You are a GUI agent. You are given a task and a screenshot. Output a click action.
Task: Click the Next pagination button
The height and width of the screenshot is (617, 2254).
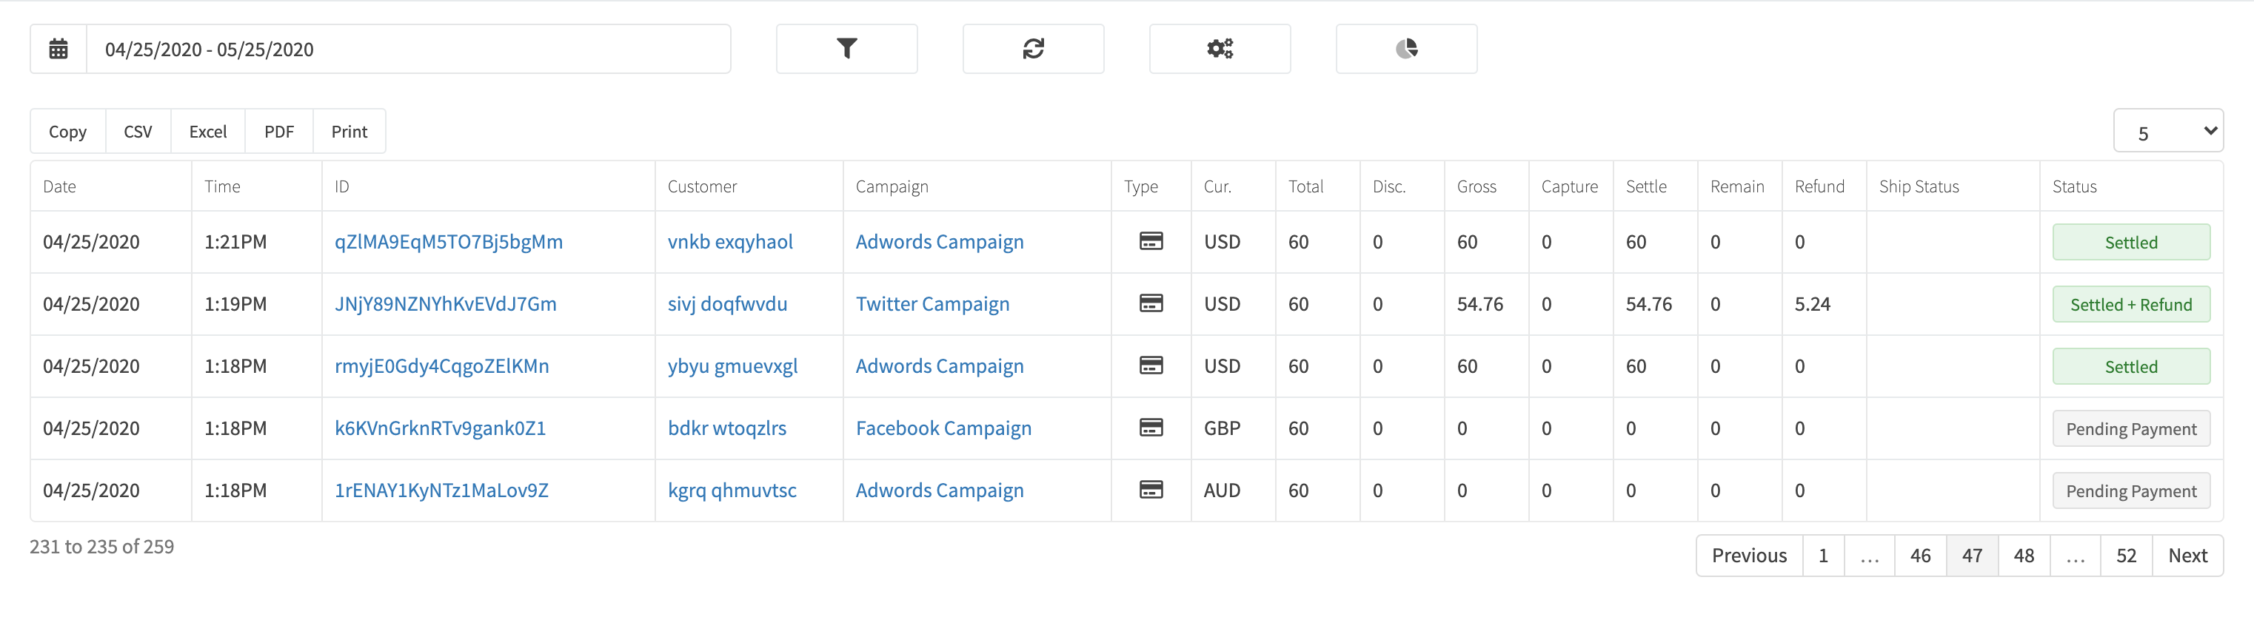[2187, 556]
